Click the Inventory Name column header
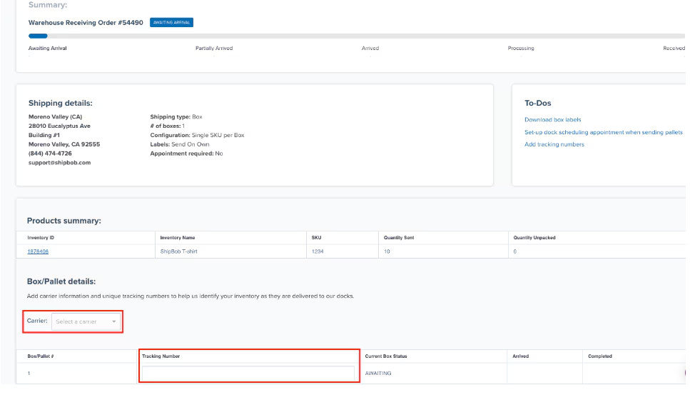 tap(178, 238)
